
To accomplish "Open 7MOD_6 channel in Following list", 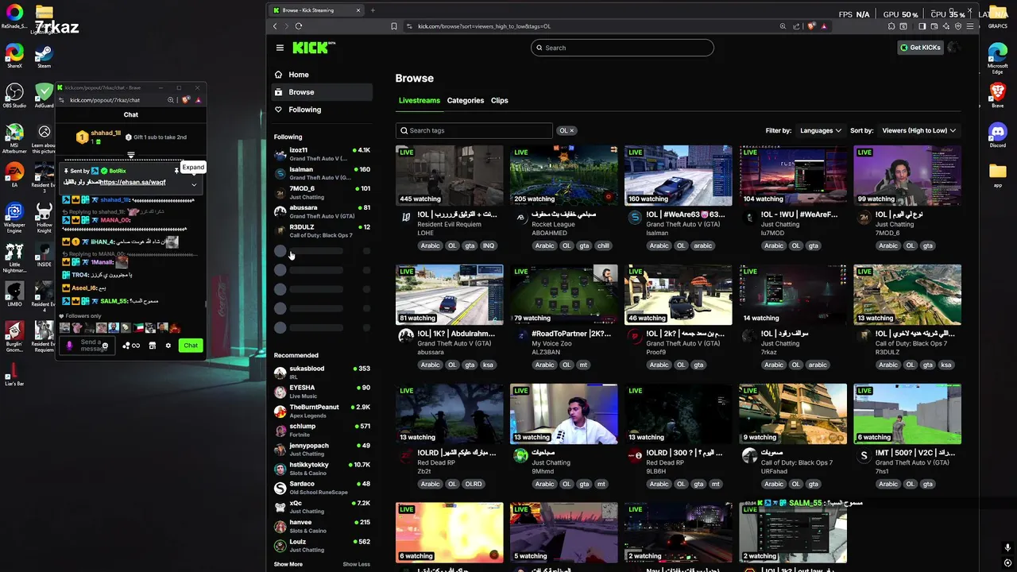I will click(322, 192).
